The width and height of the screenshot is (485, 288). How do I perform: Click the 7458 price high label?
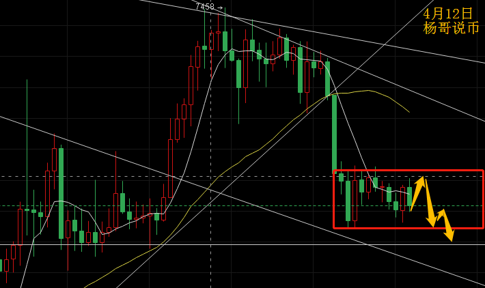click(x=204, y=7)
